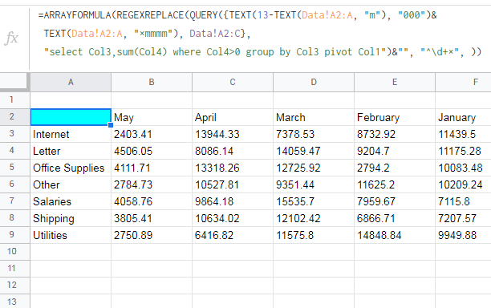The width and height of the screenshot is (491, 308).
Task: Click cell with value 13318.26
Action: pos(233,168)
